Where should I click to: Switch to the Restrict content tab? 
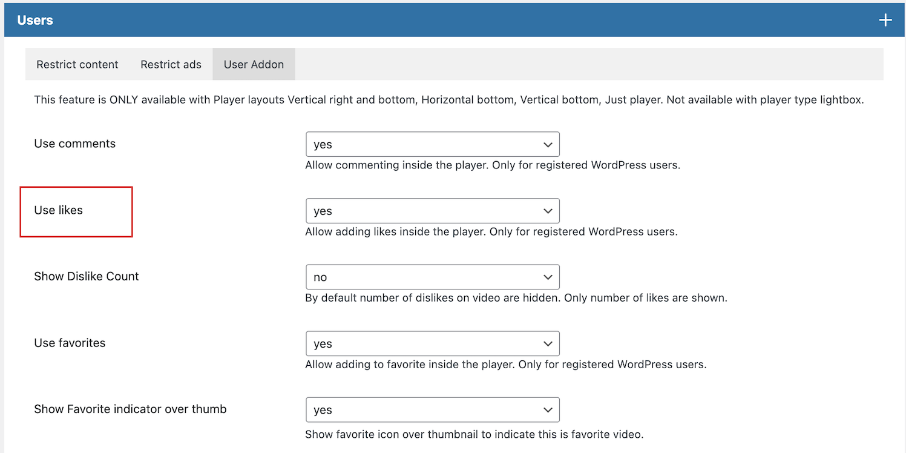click(x=77, y=64)
